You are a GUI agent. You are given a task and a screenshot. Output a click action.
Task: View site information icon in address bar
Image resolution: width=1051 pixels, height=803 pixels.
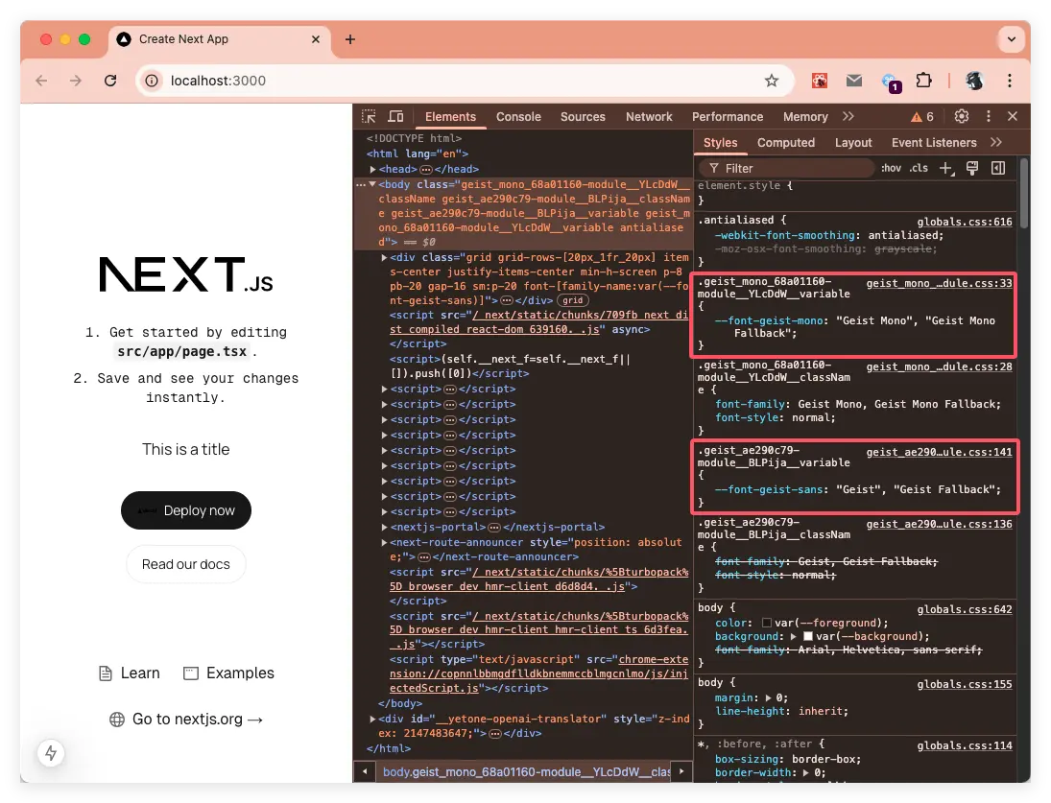(x=153, y=81)
